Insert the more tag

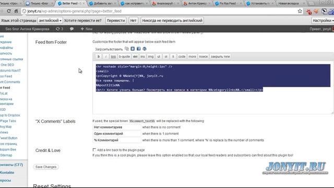192,56
